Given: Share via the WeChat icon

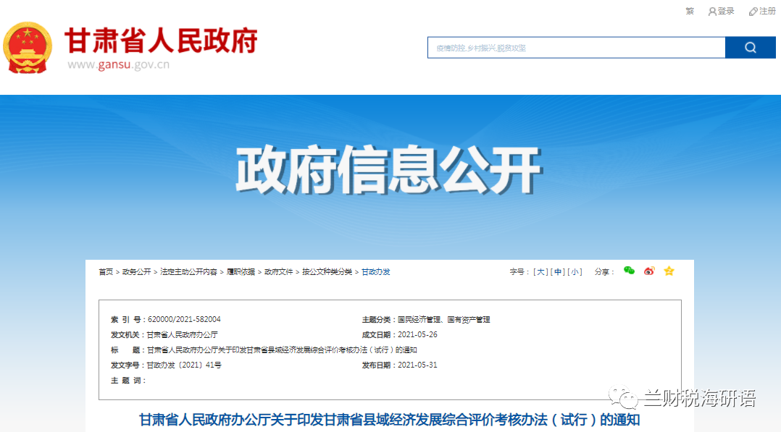Looking at the screenshot, I should [629, 271].
